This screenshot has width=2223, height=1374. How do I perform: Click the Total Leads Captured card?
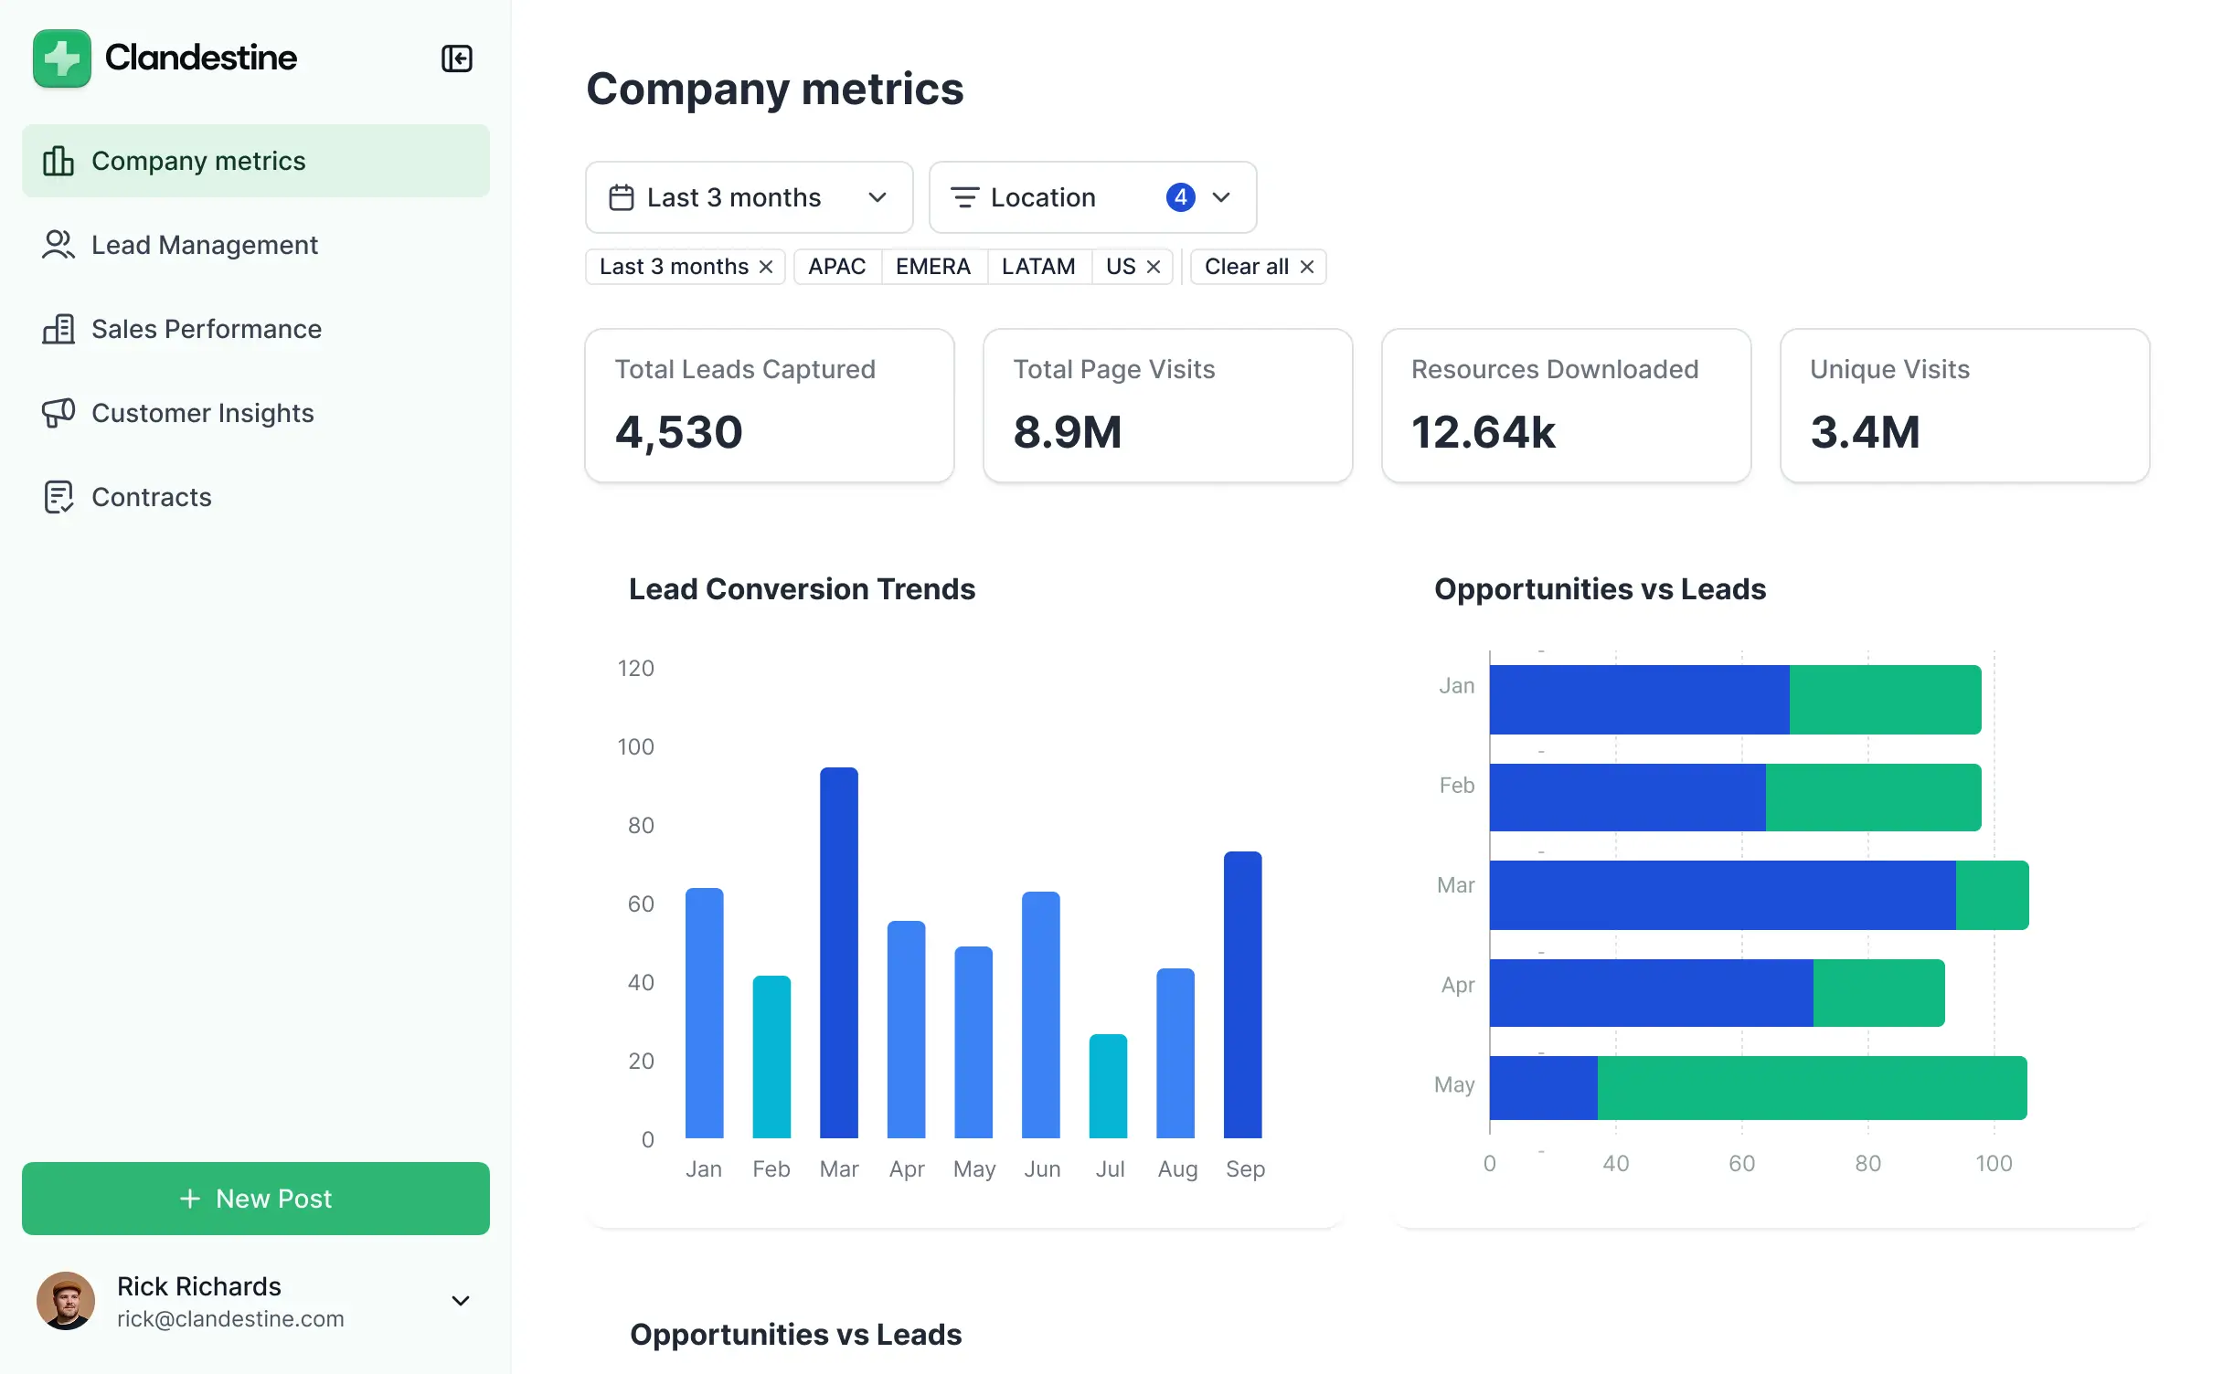tap(769, 406)
